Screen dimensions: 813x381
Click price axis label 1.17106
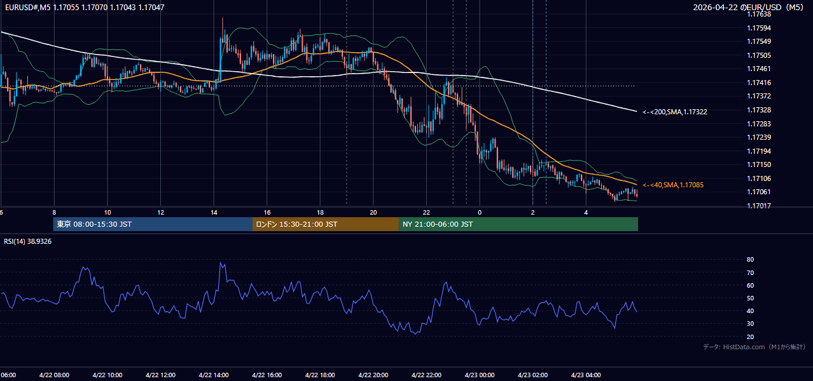[760, 178]
